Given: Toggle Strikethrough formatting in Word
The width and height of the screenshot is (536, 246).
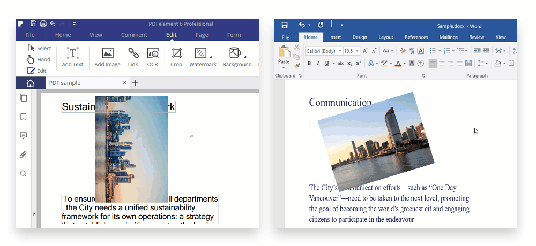Looking at the screenshot, I should tap(341, 63).
